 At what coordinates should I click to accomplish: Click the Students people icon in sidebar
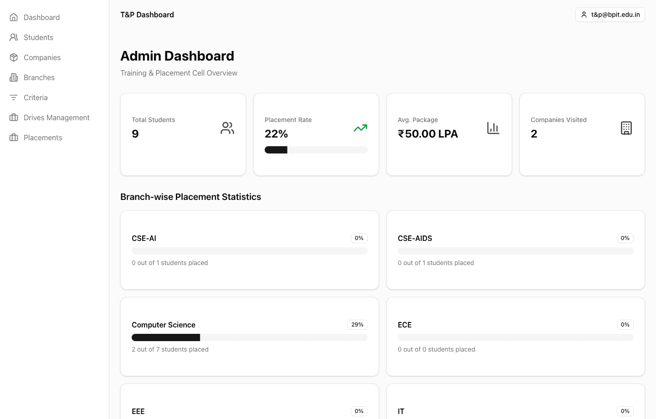[x=14, y=37]
